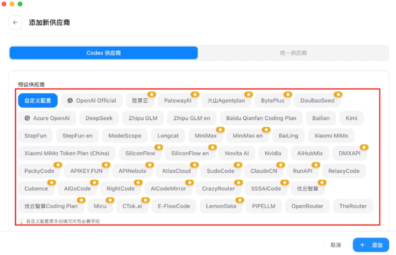Choose the PackyCode preset
Image resolution: width=396 pixels, height=255 pixels.
[x=39, y=171]
